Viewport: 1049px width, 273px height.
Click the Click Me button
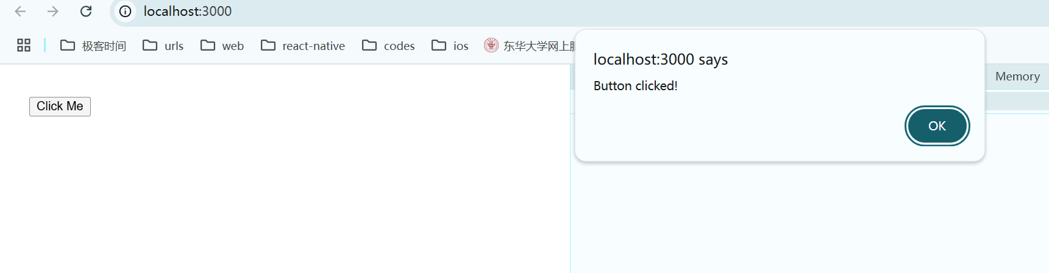60,107
